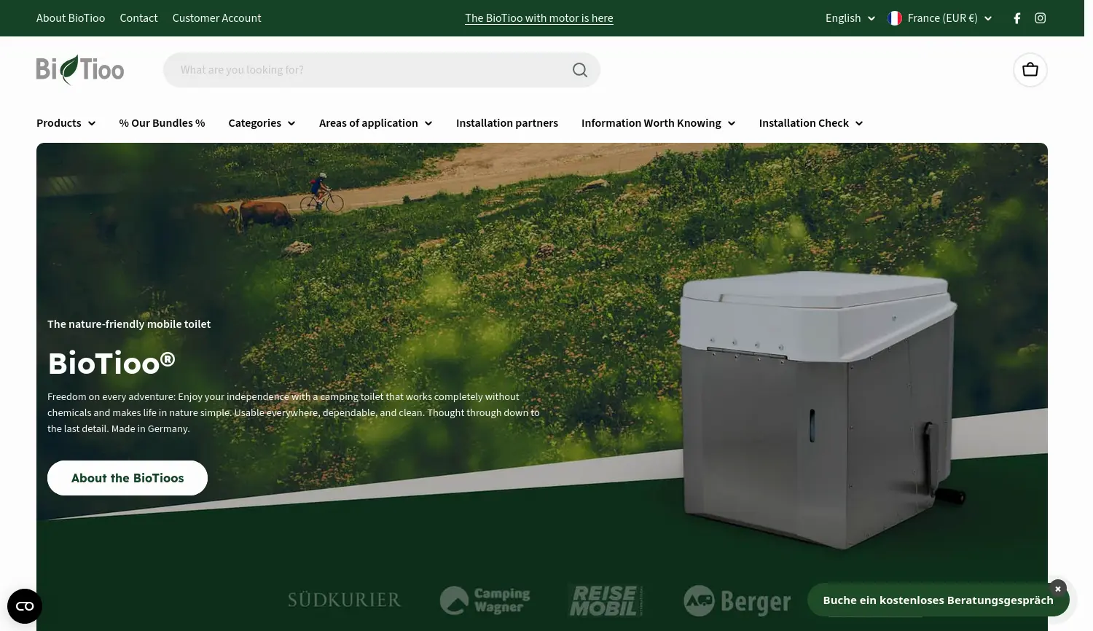The height and width of the screenshot is (631, 1093).
Task: Open the shopping cart bag icon
Action: pyautogui.click(x=1030, y=70)
